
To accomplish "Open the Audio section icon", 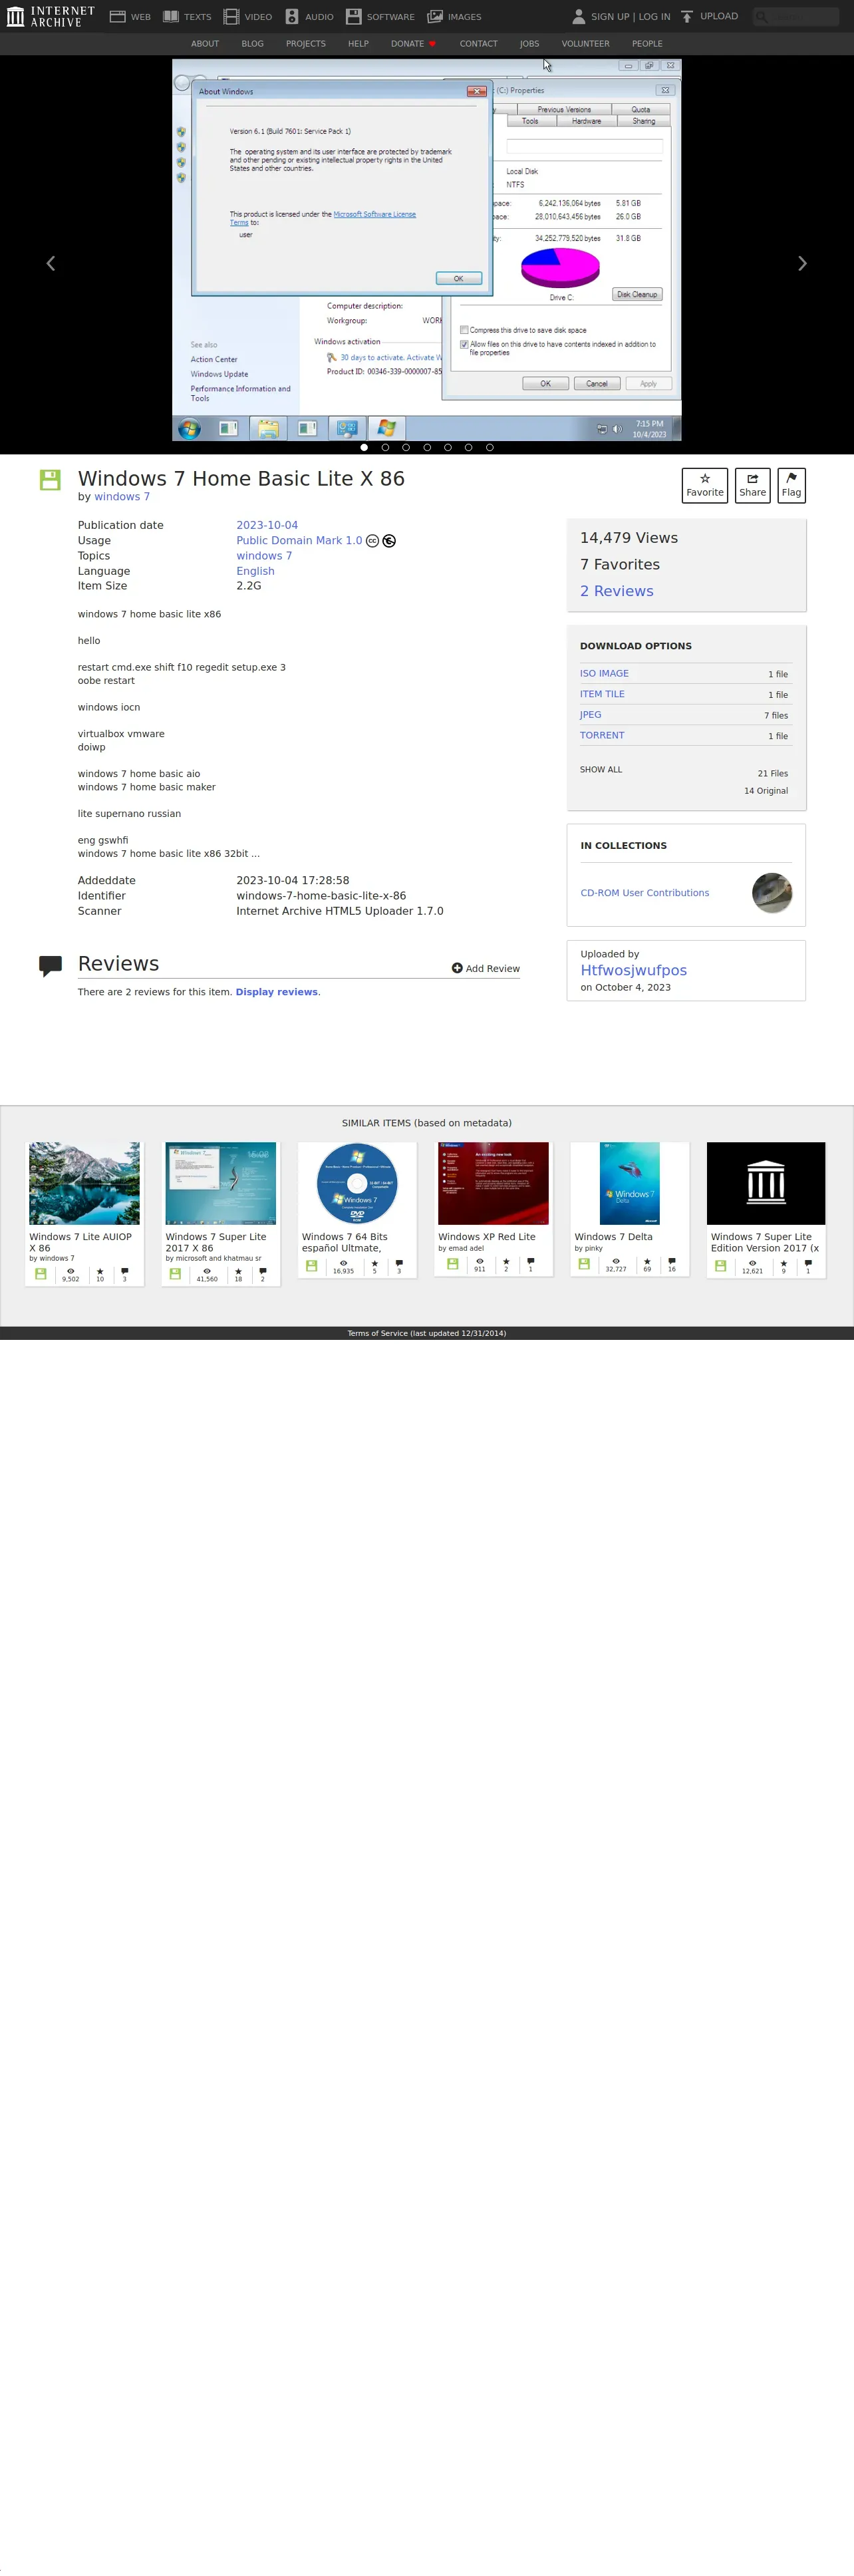I will click(x=292, y=17).
